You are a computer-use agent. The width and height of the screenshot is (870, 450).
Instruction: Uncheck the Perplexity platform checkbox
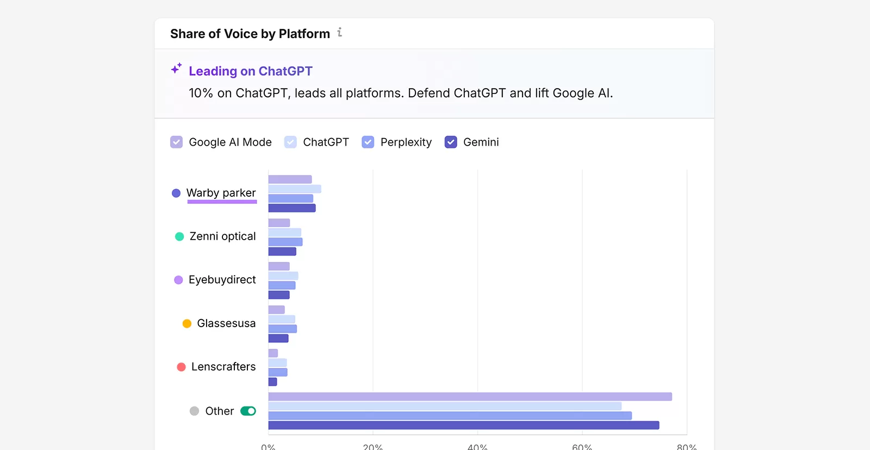368,142
